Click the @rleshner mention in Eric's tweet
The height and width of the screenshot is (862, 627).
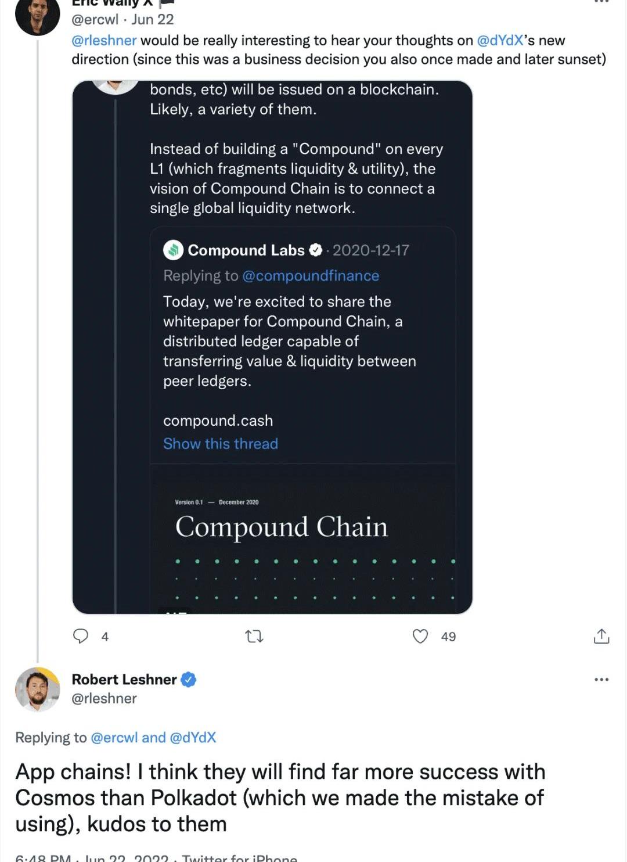(x=104, y=41)
